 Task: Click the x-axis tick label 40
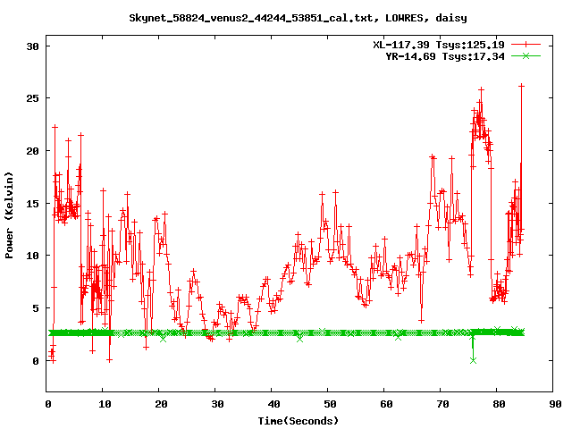274,404
